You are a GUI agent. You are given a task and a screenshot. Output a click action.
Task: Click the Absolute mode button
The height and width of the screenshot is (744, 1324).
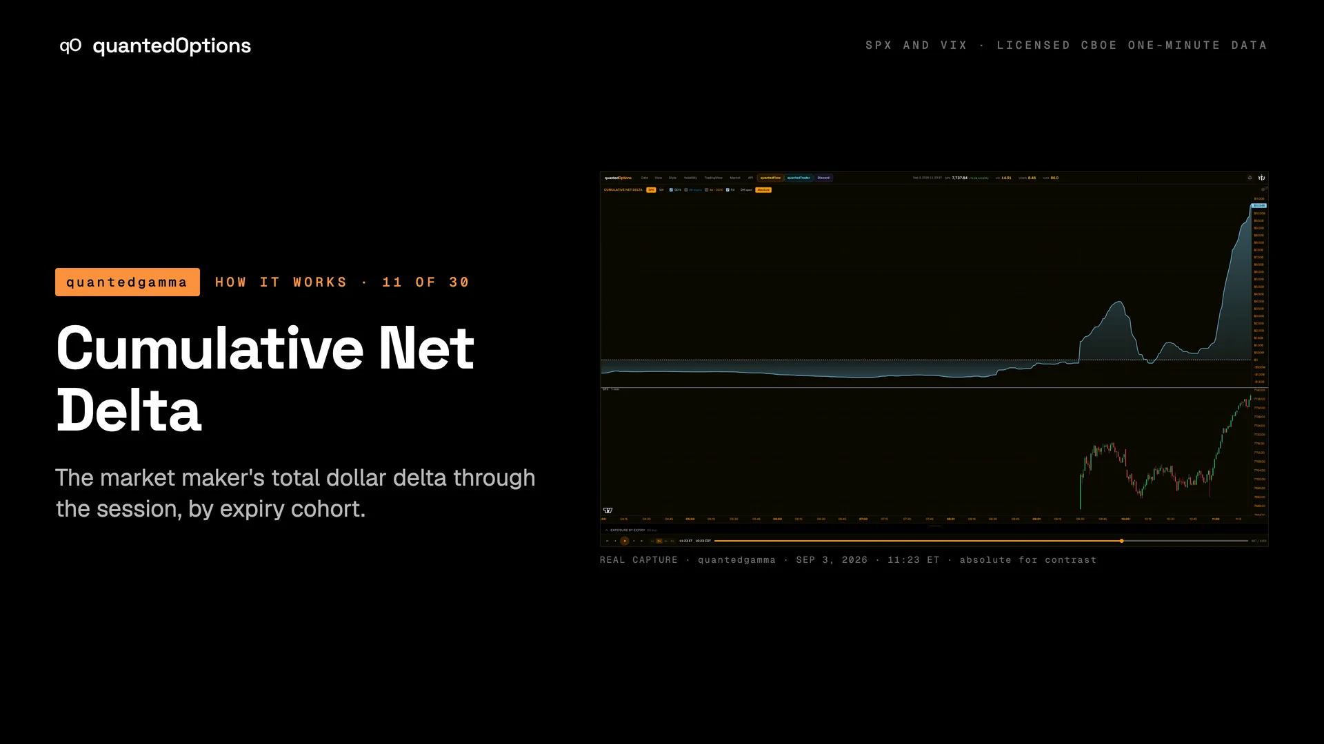coord(763,189)
